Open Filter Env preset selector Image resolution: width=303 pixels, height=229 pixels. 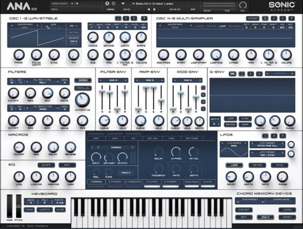pyautogui.click(x=113, y=80)
